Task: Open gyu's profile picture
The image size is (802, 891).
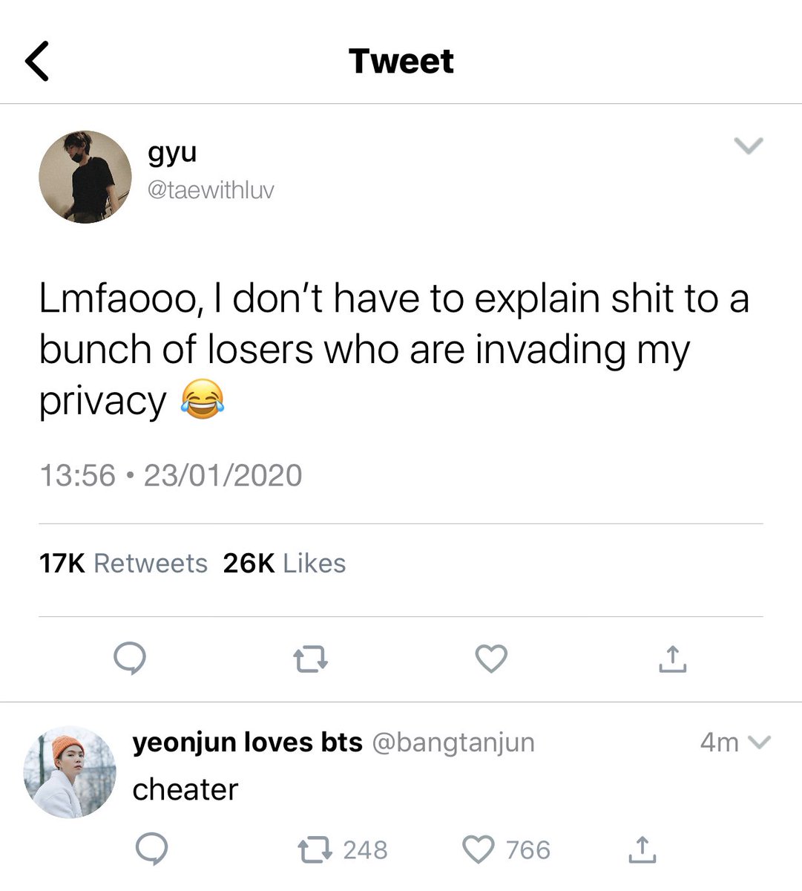Action: pos(85,177)
